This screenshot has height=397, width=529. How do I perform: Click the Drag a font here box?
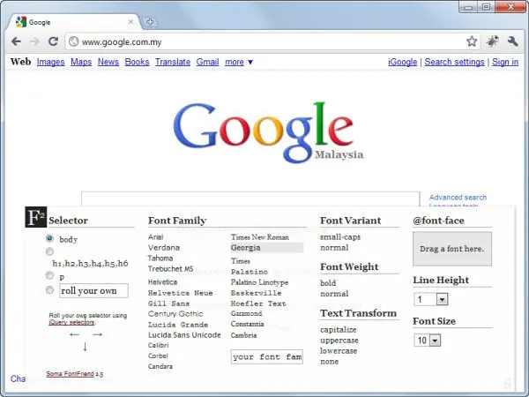[x=452, y=249]
